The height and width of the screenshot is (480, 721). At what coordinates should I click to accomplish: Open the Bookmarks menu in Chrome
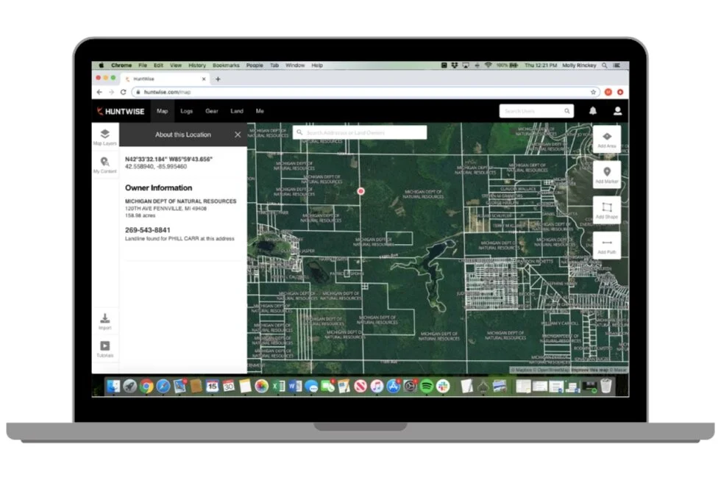pos(227,65)
